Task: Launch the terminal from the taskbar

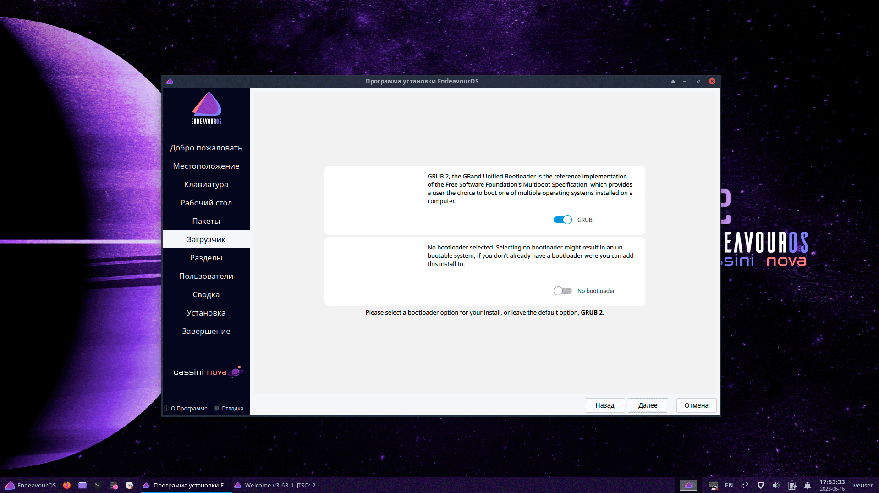Action: pos(98,485)
